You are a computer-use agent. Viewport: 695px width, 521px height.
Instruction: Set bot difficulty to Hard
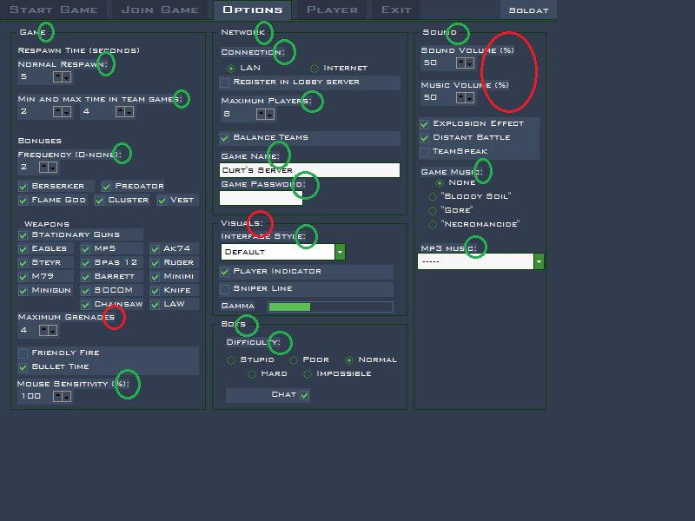252,373
